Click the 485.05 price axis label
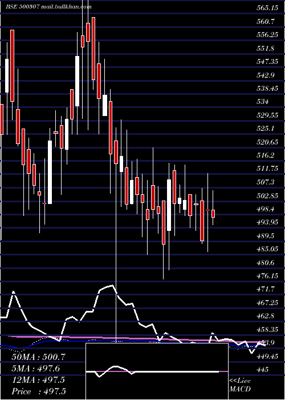Viewport: 285px width, 400px height. pyautogui.click(x=267, y=249)
